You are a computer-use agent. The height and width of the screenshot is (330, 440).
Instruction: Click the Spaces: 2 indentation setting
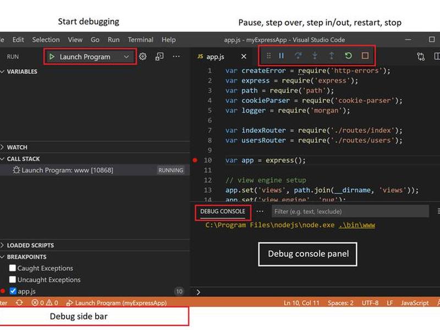tap(340, 303)
